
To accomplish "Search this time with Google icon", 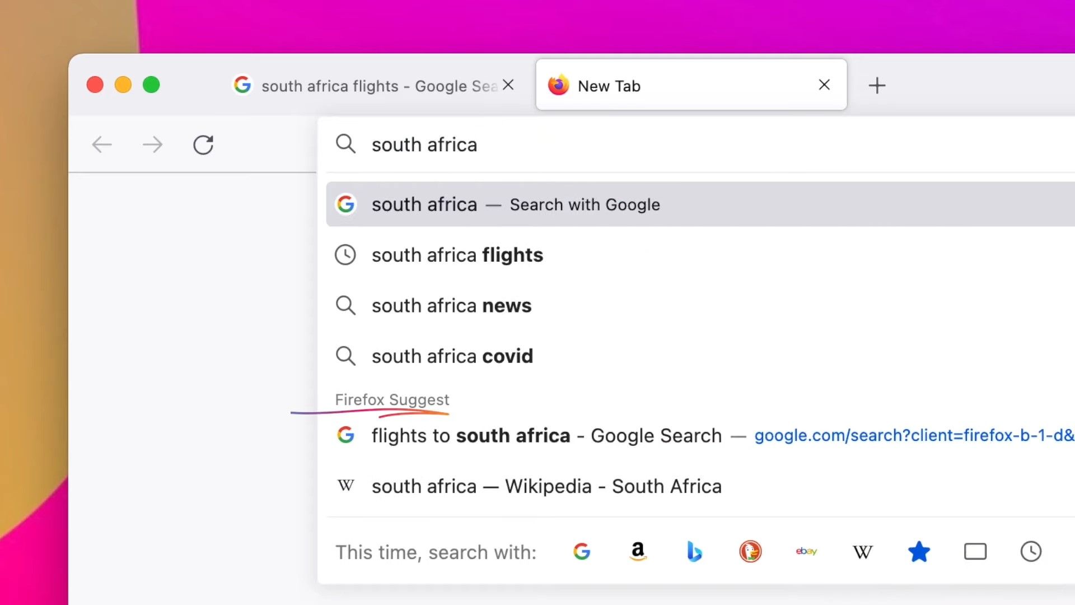I will point(582,552).
